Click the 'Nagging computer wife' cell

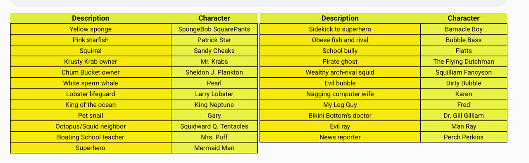pos(340,94)
